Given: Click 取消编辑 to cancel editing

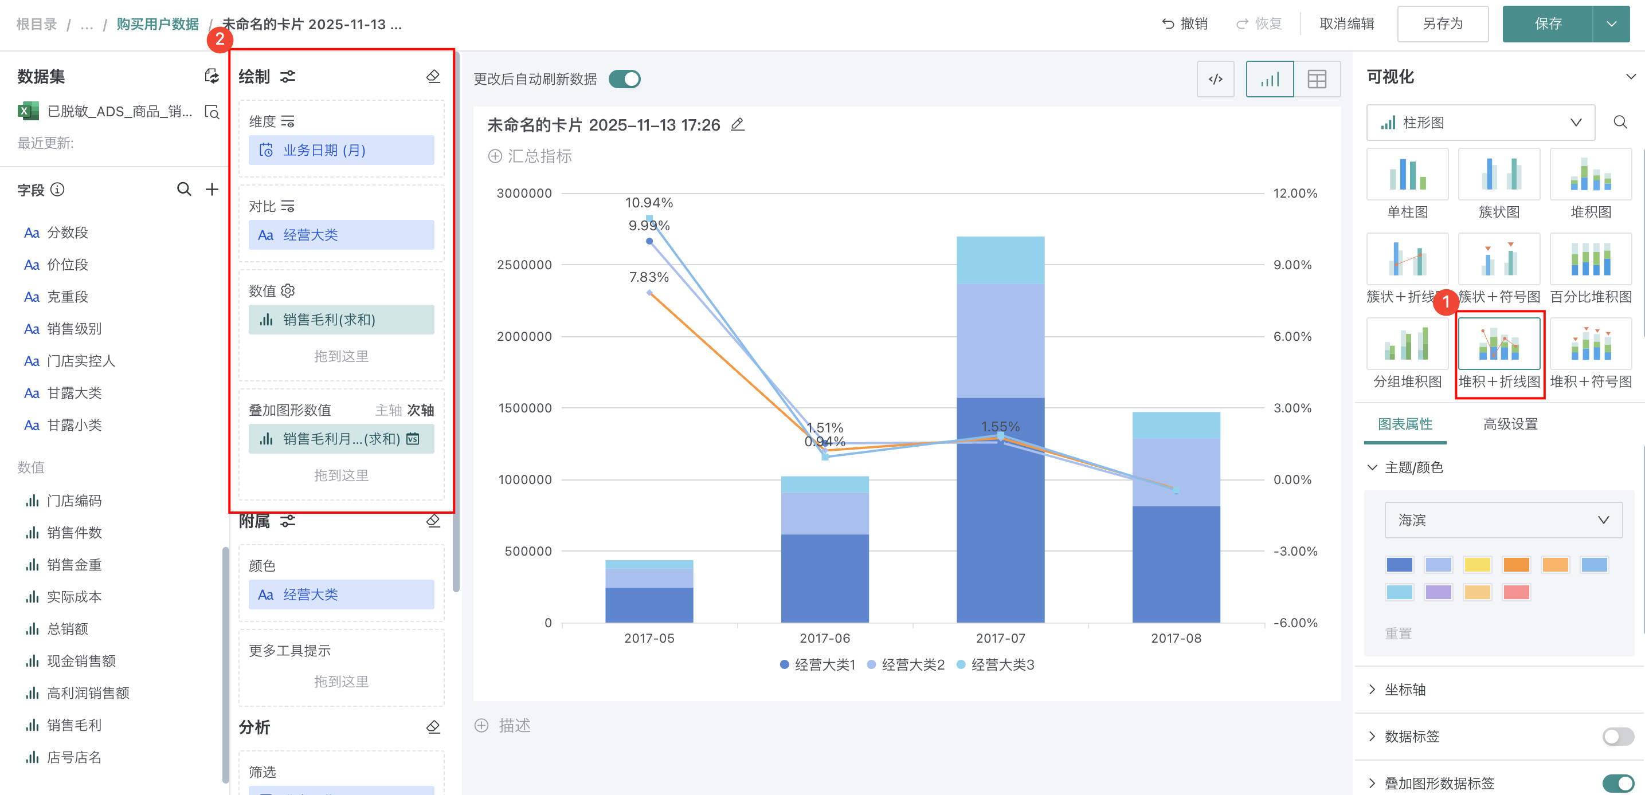Looking at the screenshot, I should tap(1346, 24).
